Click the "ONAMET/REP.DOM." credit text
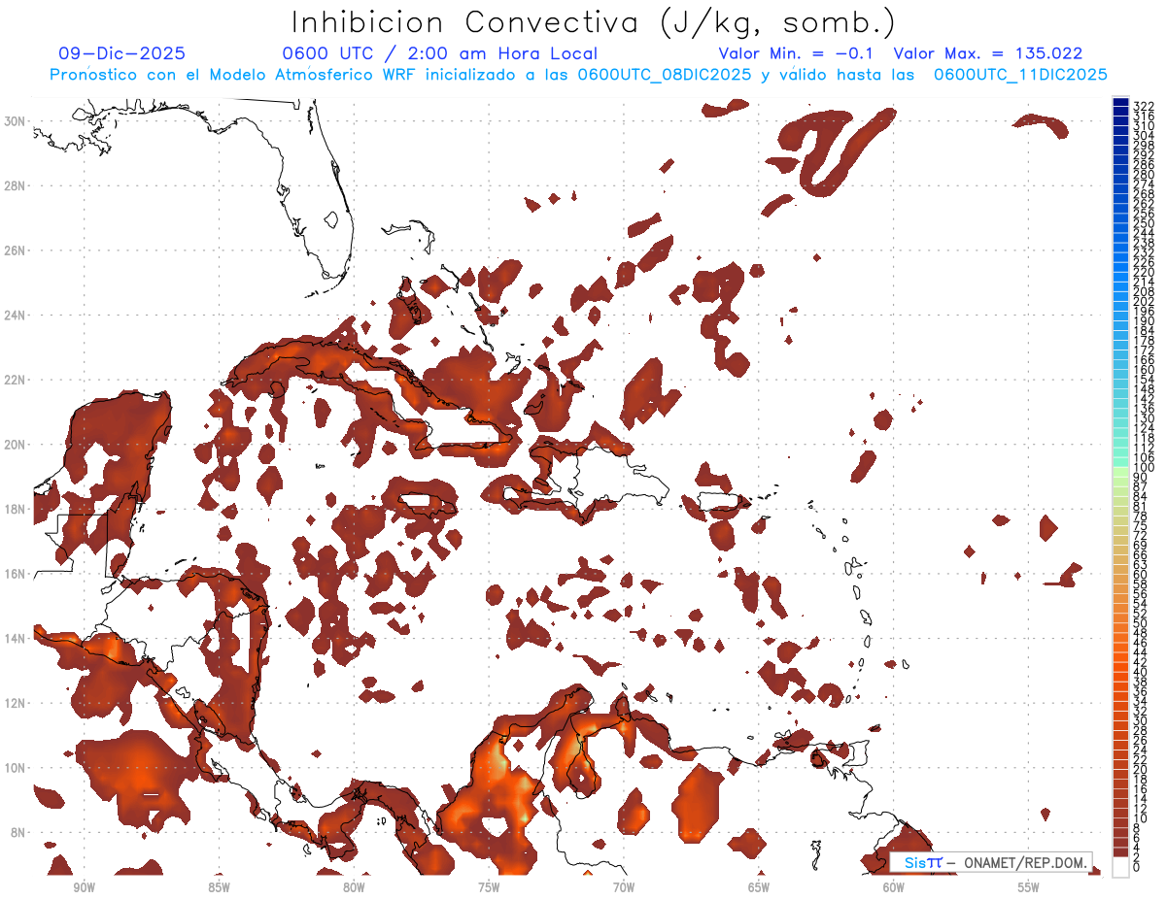Screen dimensions: 1166x900 (1026, 862)
